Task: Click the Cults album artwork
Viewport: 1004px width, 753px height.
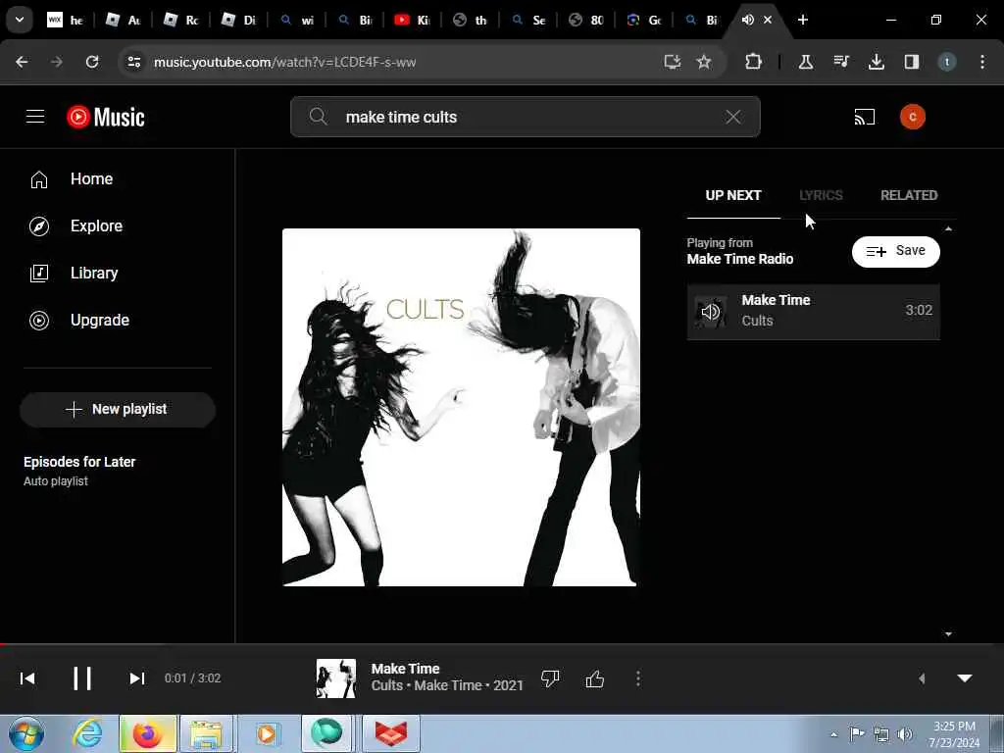Action: 461,407
